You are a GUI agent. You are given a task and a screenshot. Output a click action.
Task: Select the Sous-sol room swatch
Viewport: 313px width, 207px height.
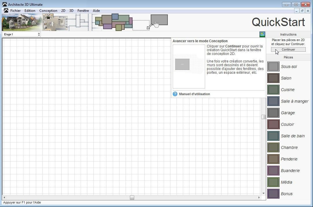coord(273,66)
